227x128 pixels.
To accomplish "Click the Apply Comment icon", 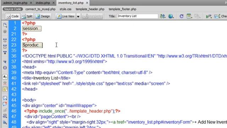I will [x=5, y=98].
